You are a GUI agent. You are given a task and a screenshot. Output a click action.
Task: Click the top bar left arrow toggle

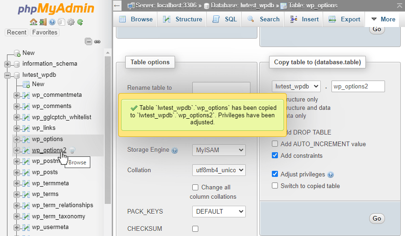click(x=117, y=6)
